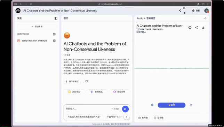Select the AI生成人物形象 suggested question chip
The image size is (224, 127).
pos(84,117)
